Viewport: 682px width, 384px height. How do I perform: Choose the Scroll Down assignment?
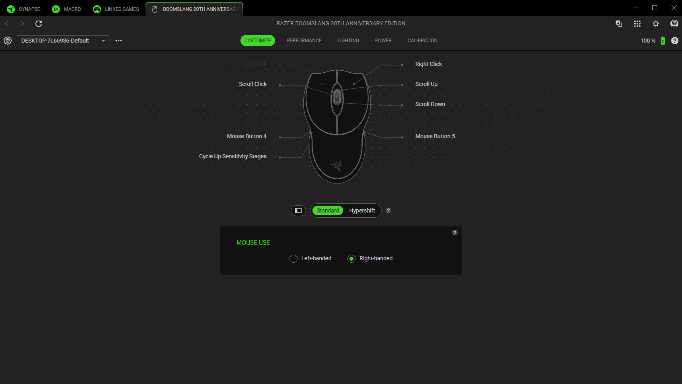tap(430, 104)
